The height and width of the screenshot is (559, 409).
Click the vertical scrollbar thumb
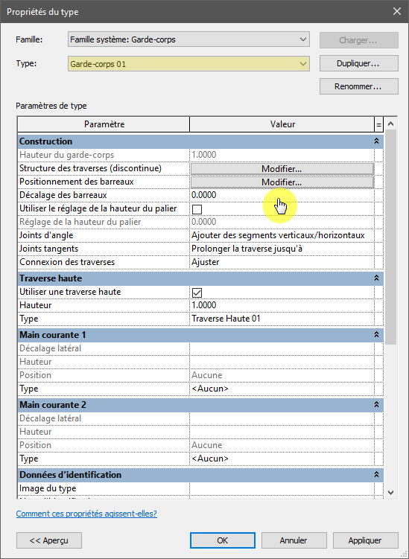point(391,237)
